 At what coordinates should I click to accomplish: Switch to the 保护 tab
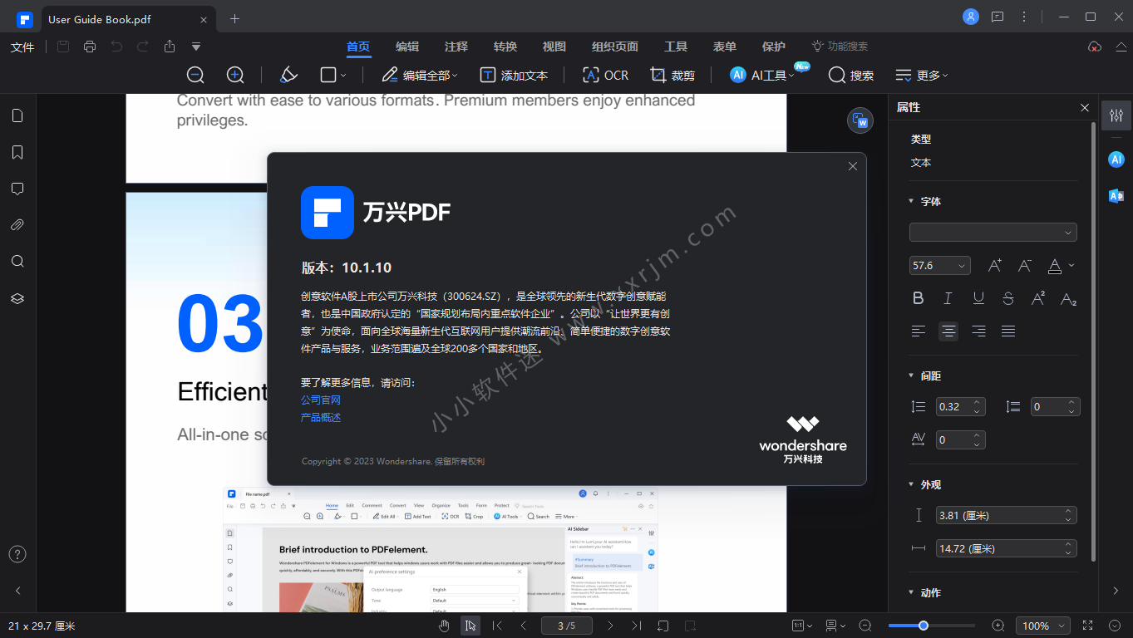pos(774,47)
